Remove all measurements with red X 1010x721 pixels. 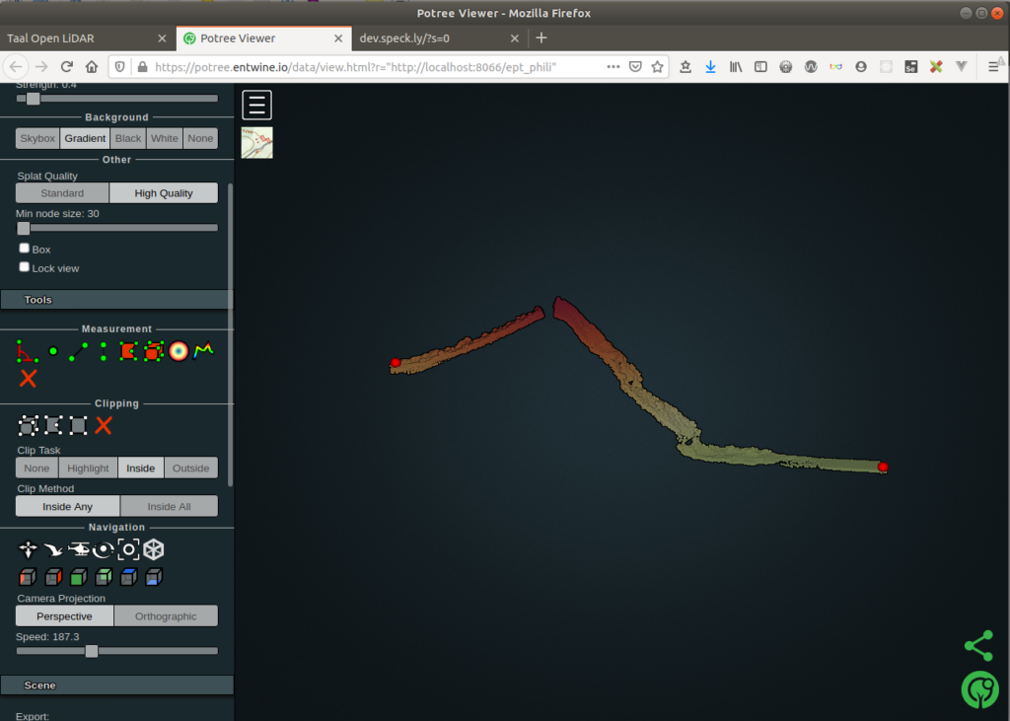[28, 378]
